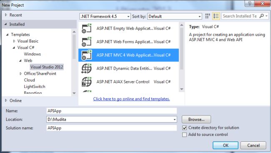This screenshot has height=153, width=271.
Task: Click template list scrollbar down arrow
Action: [182, 89]
